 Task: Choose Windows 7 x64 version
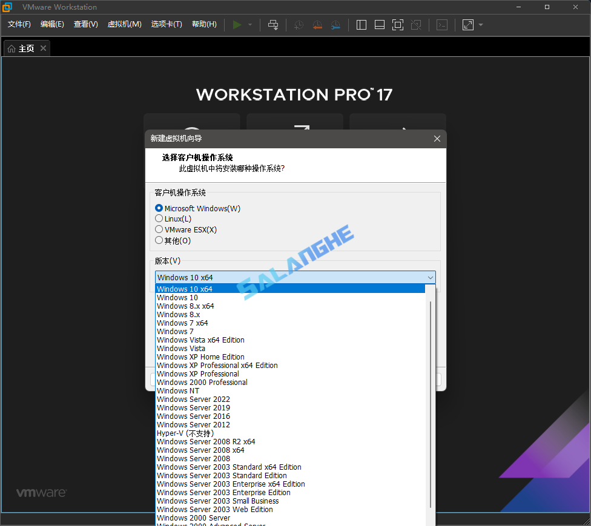tap(182, 323)
